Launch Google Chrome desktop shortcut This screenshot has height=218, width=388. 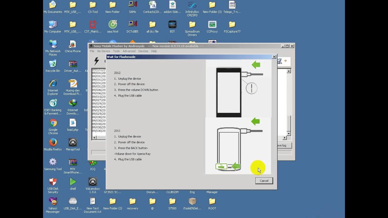(x=53, y=127)
